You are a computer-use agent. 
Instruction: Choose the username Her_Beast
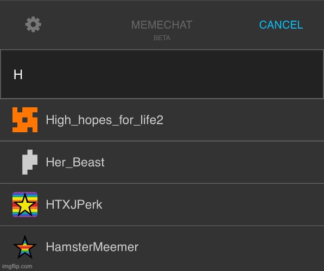click(75, 162)
